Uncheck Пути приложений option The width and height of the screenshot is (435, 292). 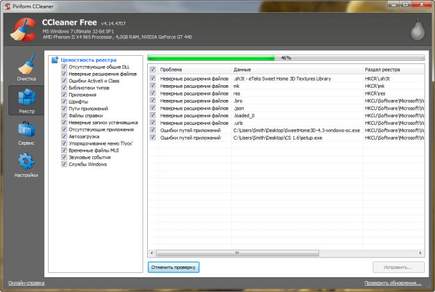(64, 108)
